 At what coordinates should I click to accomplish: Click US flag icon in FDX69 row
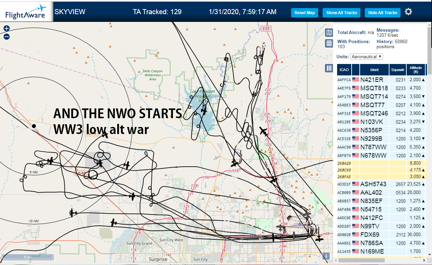[356, 234]
